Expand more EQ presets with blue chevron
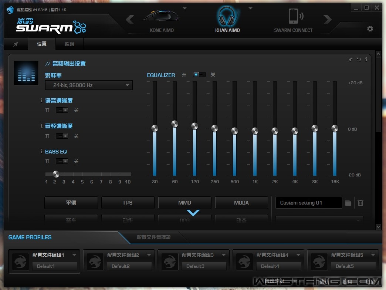 pos(193,213)
